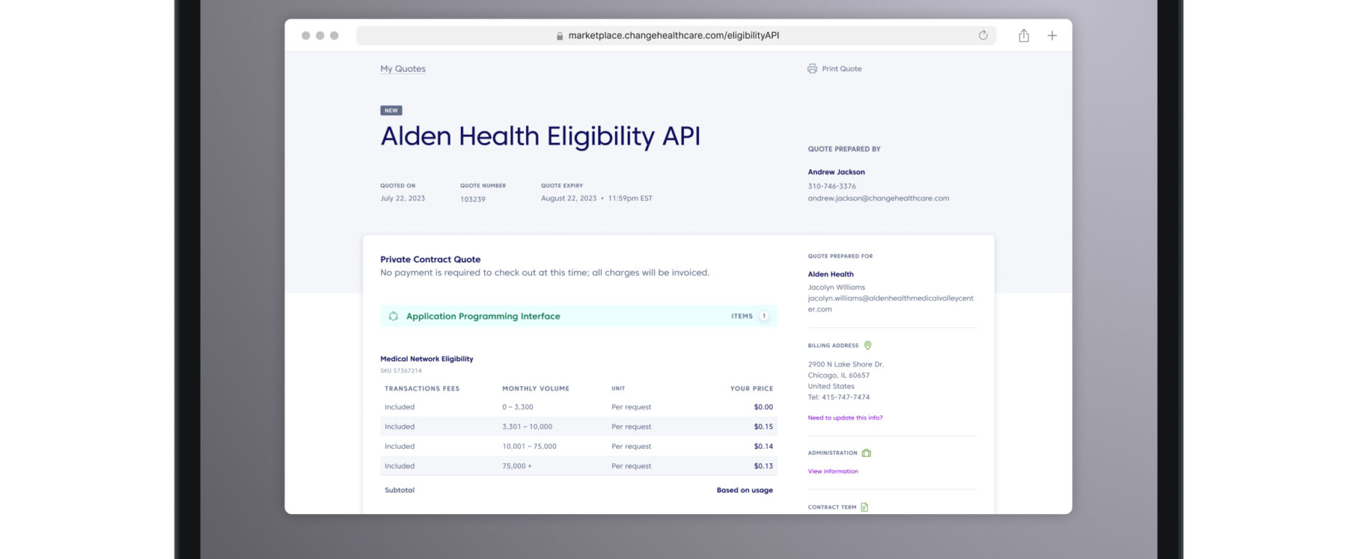This screenshot has width=1359, height=559.
Task: Open a new tab with plus icon
Action: [1052, 36]
